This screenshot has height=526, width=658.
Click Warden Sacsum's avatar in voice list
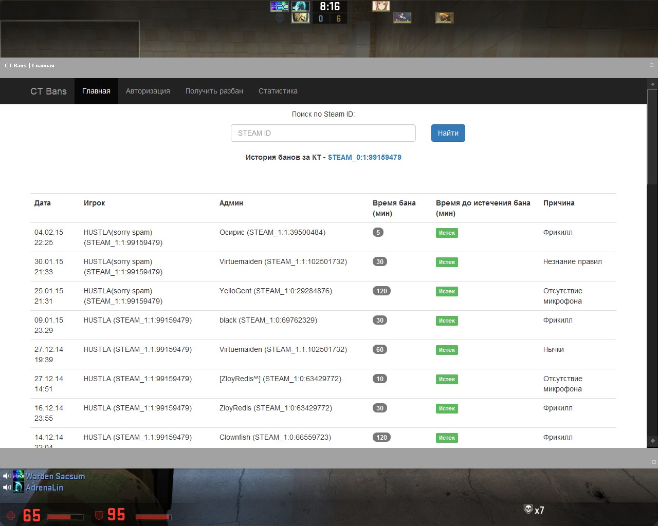click(x=19, y=476)
